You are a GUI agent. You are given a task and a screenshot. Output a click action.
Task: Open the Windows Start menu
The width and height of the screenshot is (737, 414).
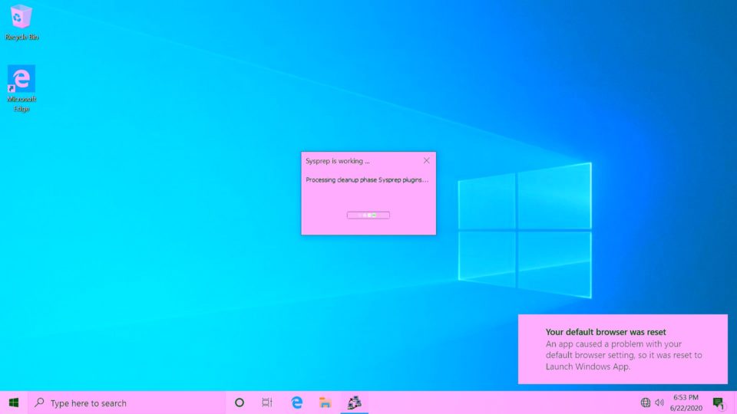click(14, 402)
